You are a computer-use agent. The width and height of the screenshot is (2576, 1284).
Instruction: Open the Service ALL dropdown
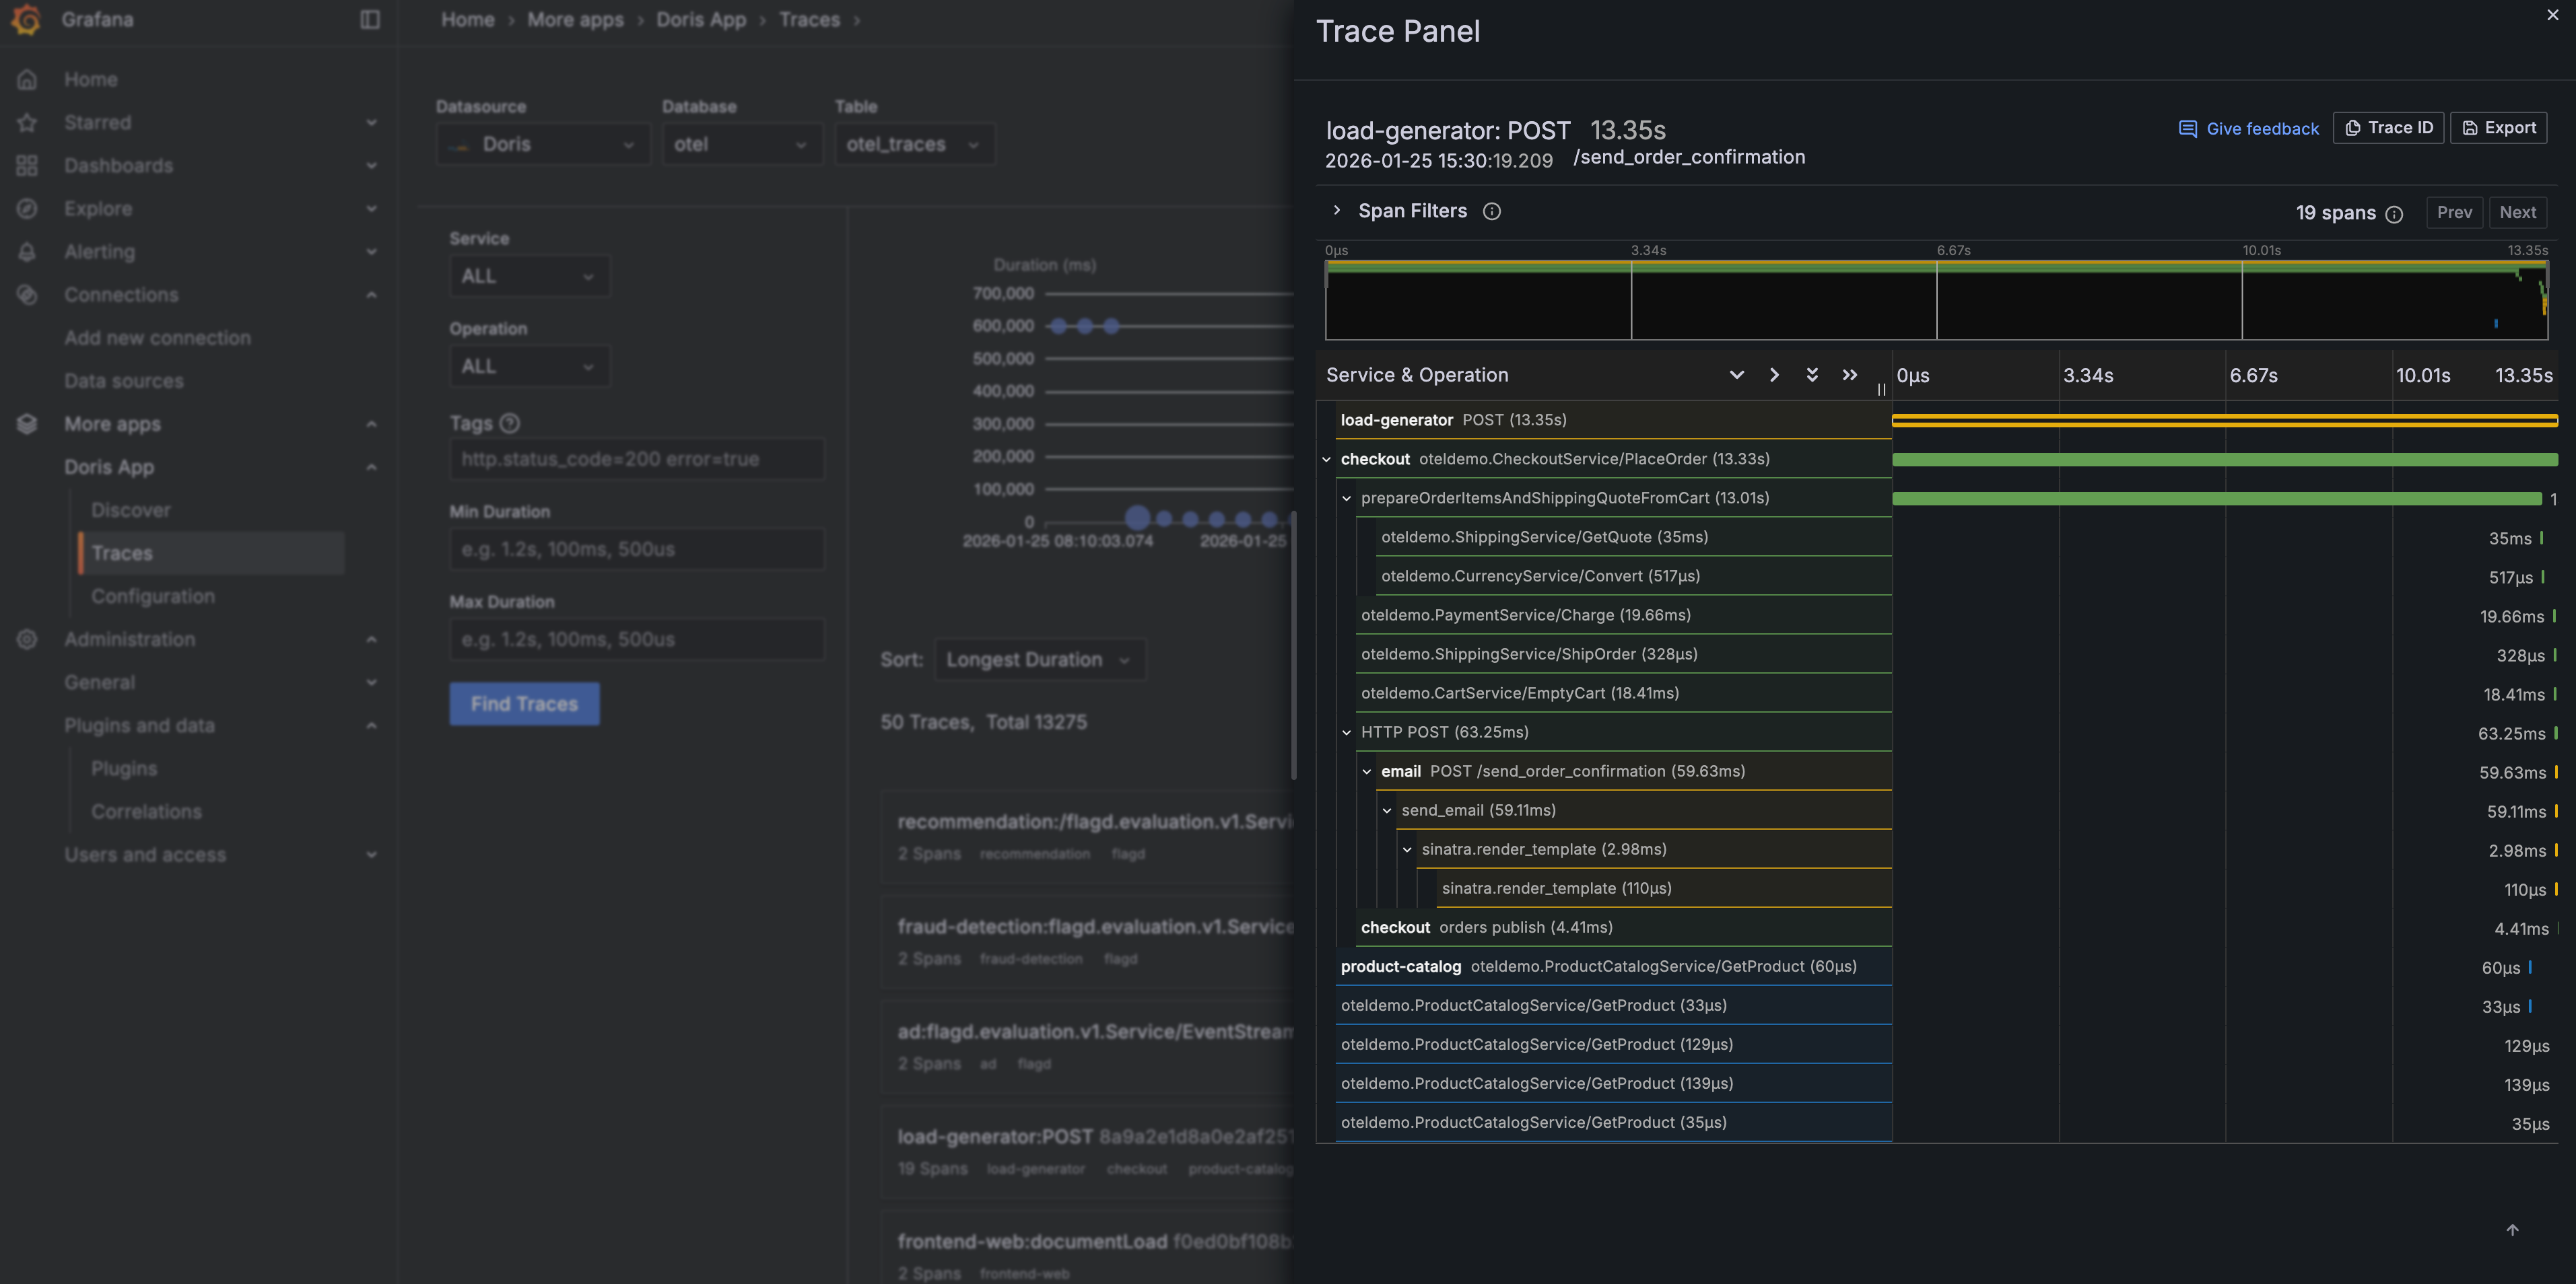pyautogui.click(x=529, y=276)
